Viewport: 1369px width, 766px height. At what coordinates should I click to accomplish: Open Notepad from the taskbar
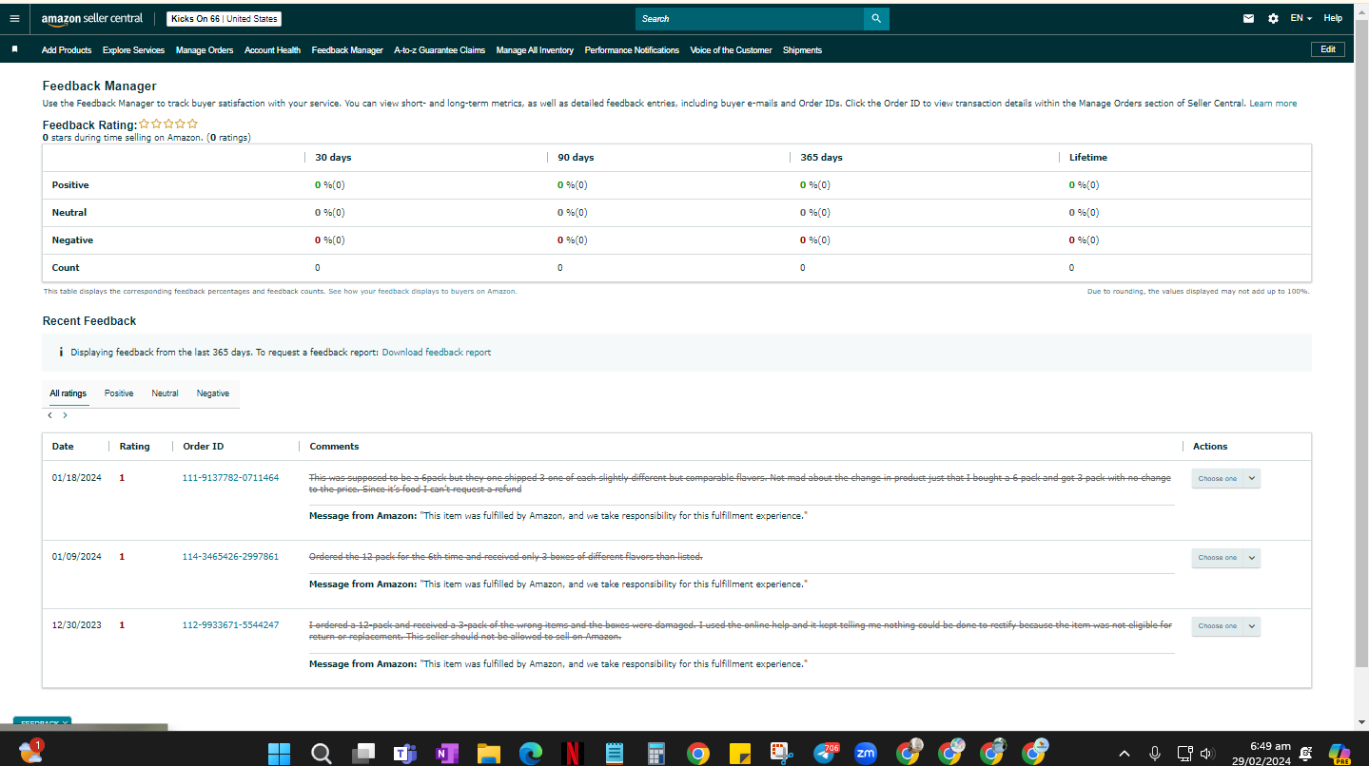pos(614,754)
